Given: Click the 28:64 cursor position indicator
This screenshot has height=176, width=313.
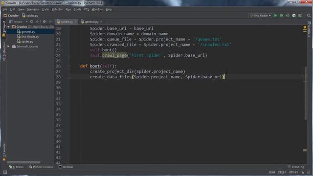Looking at the screenshot, I should coord(272,172).
